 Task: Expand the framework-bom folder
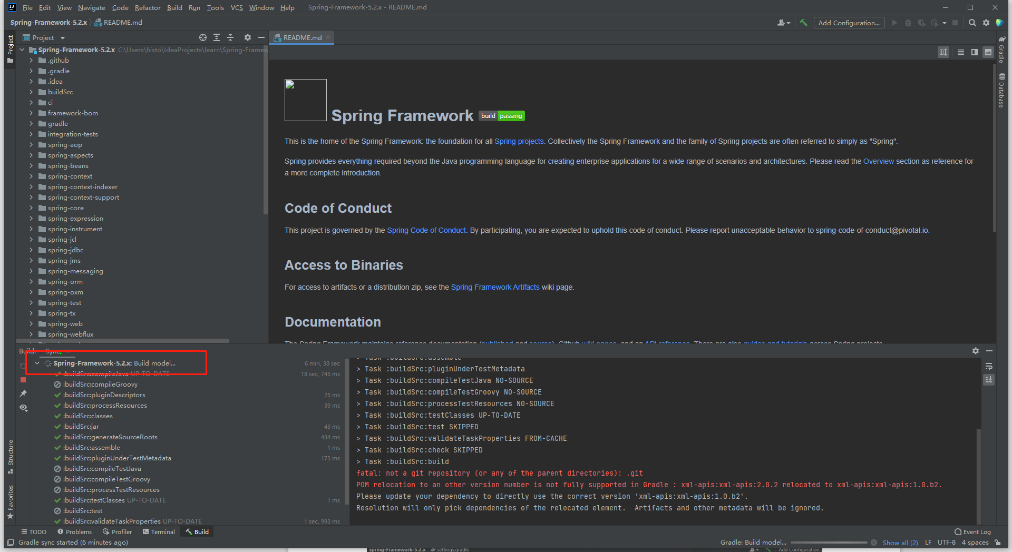(x=31, y=113)
